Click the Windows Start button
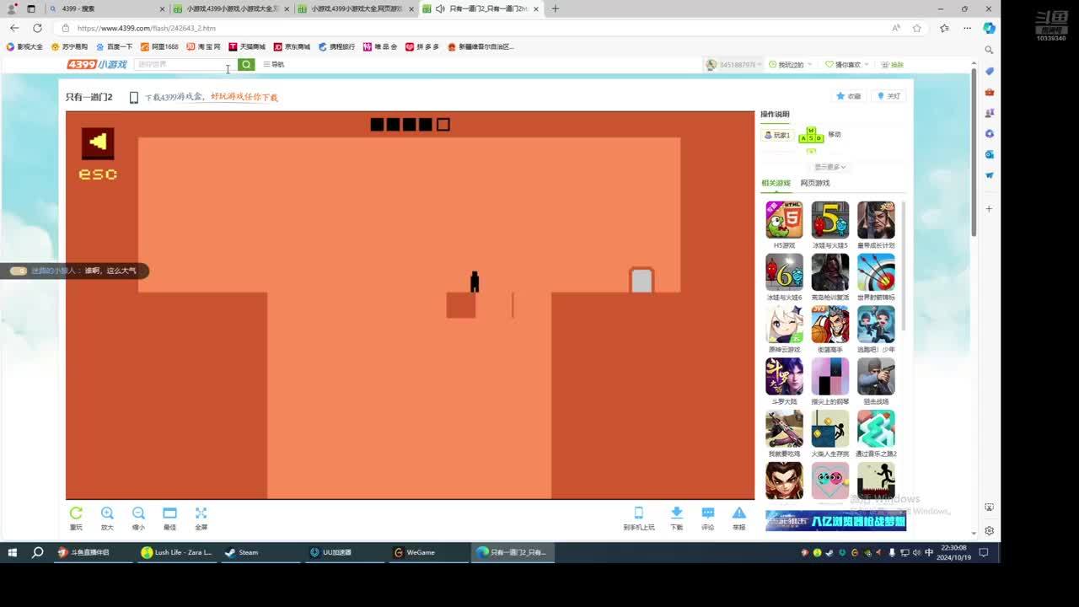 (13, 552)
